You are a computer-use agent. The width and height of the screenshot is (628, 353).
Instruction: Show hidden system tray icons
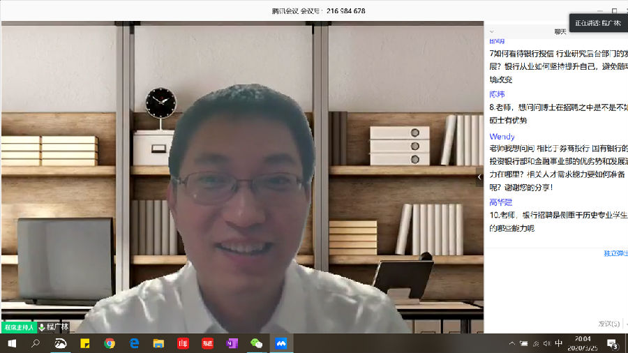511,343
